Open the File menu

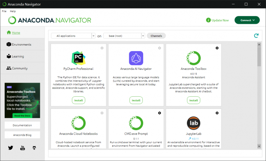point(4,11)
